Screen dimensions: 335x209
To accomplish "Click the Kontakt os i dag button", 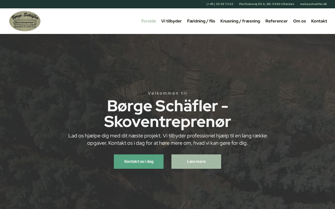I will point(139,161).
